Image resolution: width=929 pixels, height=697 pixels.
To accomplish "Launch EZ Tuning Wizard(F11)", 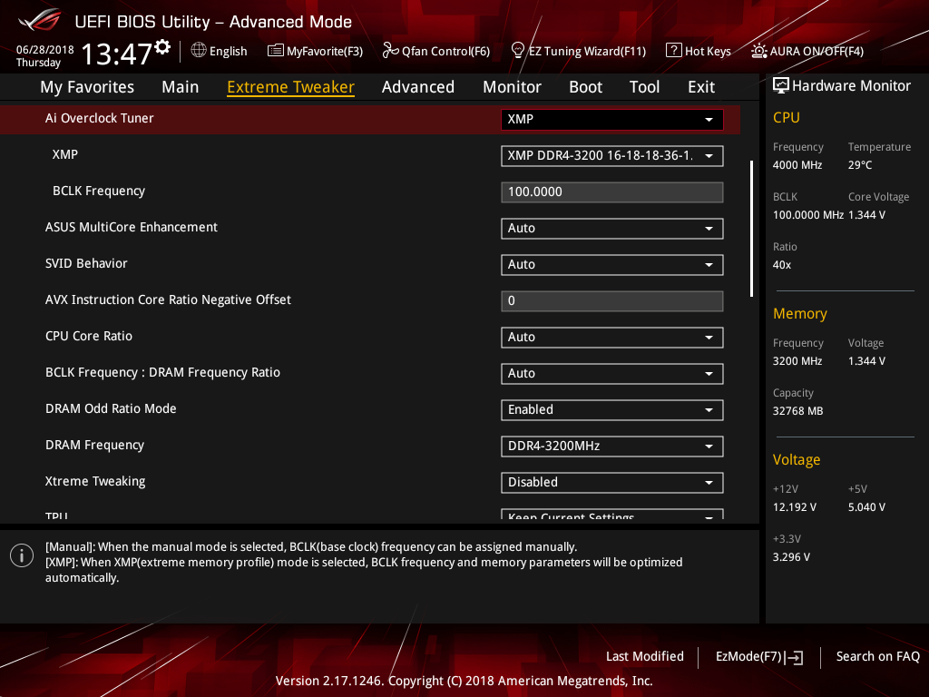I will pos(578,51).
